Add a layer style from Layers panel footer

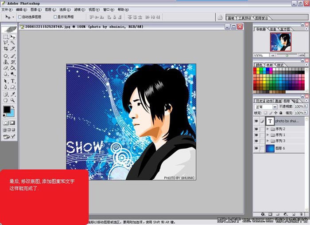pos(263,214)
